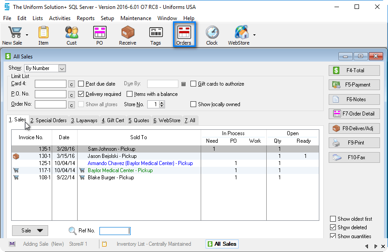The image size is (388, 252).
Task: Switch to 6. WebStore tab
Action: point(167,120)
